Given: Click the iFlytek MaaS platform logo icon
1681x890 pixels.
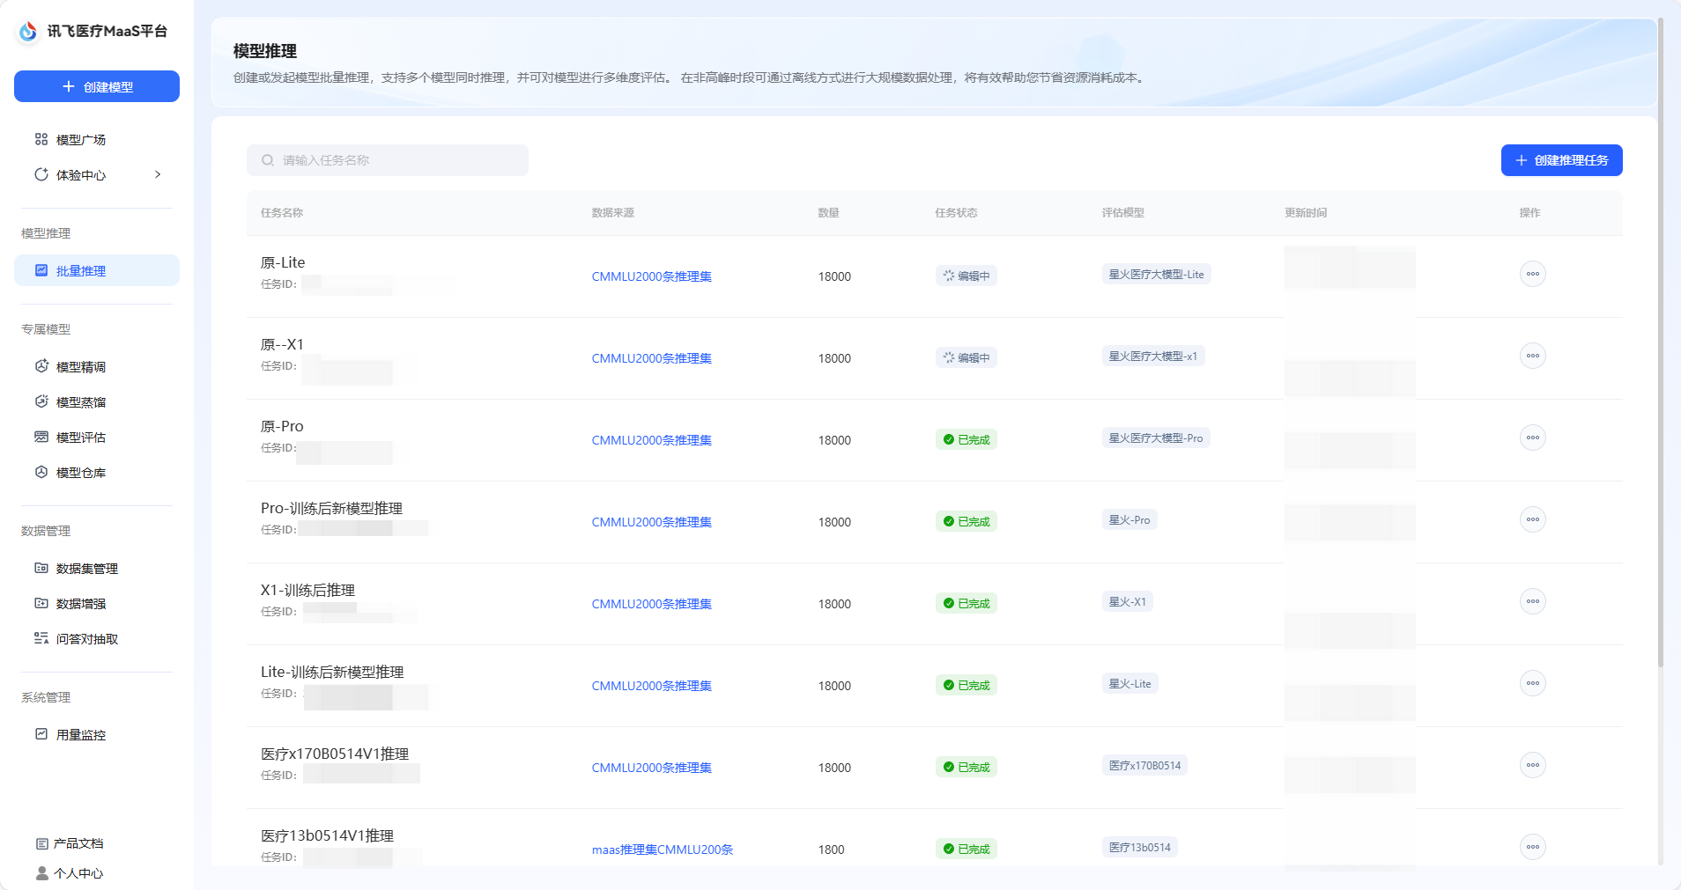Looking at the screenshot, I should [x=28, y=31].
